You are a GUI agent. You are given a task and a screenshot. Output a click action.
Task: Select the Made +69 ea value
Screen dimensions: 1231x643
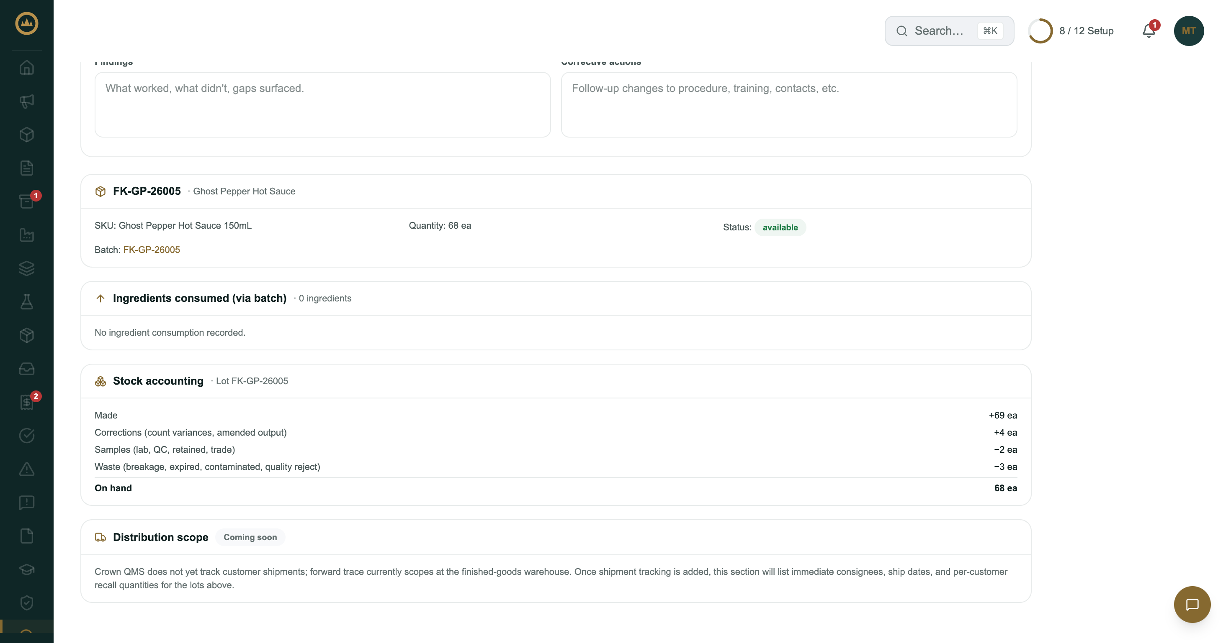point(1002,416)
